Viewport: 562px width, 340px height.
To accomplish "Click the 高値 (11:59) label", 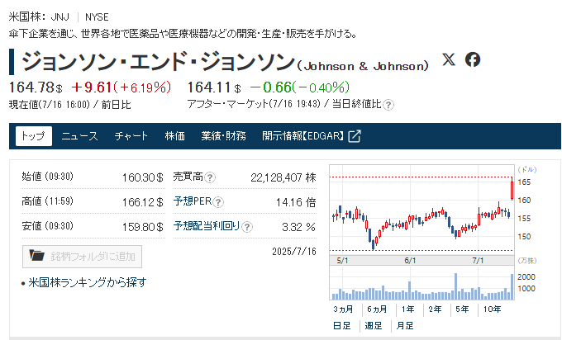I will point(47,201).
